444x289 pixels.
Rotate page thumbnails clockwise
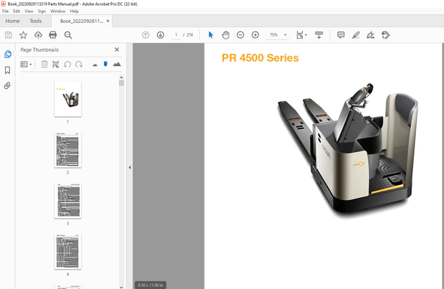pos(79,65)
